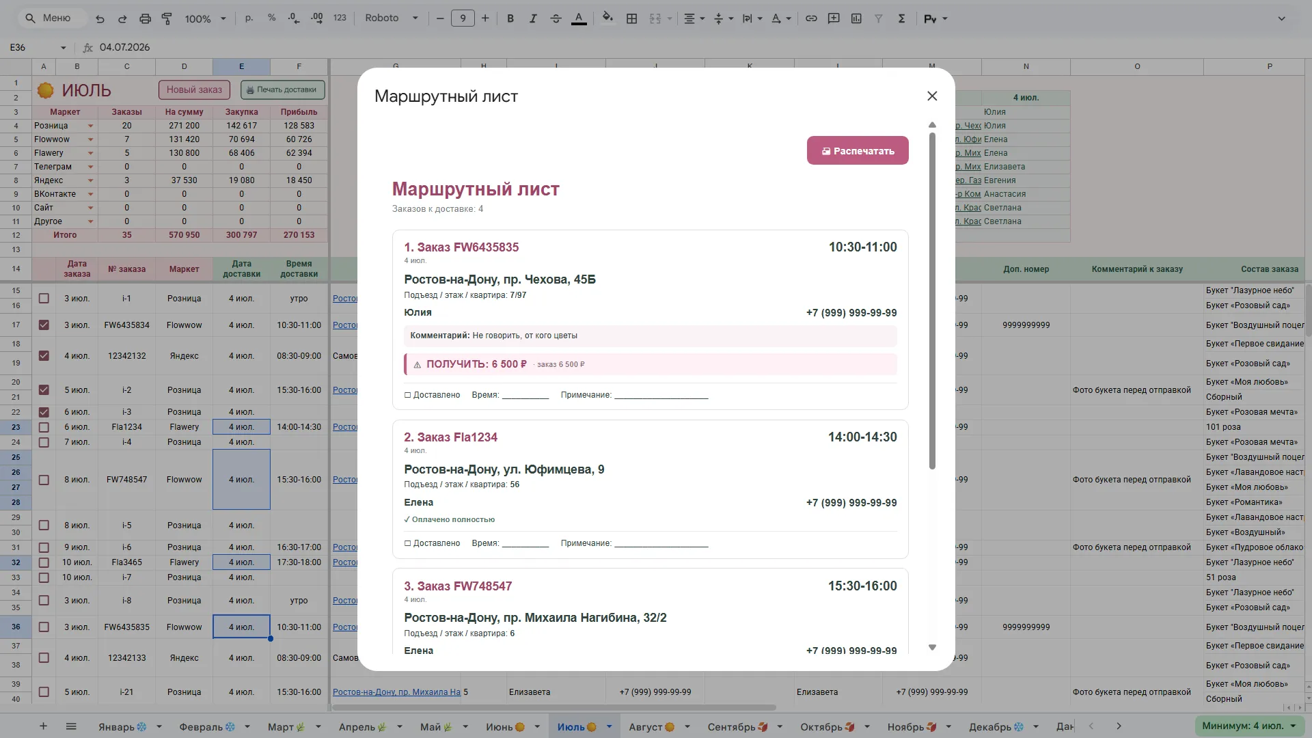1312x738 pixels.
Task: Click the Новый заказ button
Action: 194,90
